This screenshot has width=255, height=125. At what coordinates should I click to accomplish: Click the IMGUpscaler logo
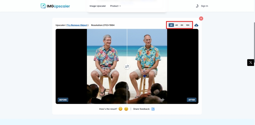point(55,6)
